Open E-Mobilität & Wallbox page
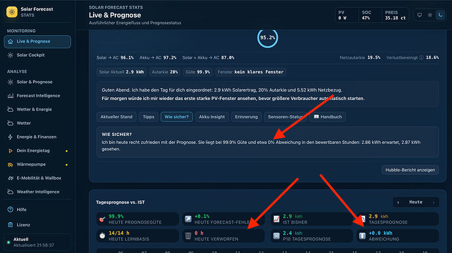The height and width of the screenshot is (253, 452). pos(37,178)
